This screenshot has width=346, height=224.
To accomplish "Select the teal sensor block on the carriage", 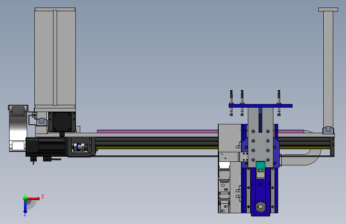I will (x=260, y=165).
